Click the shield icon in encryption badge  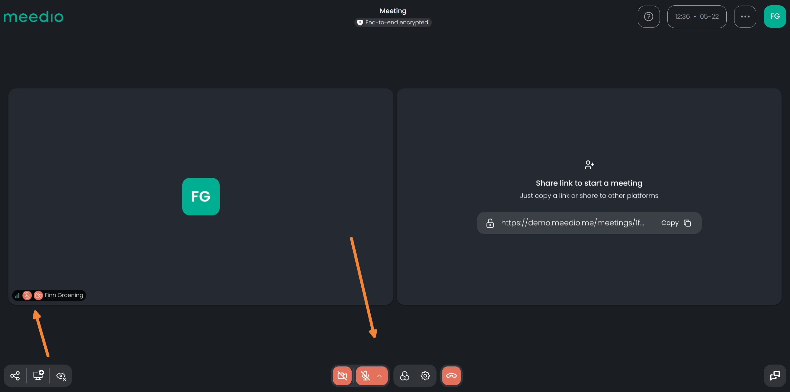pos(360,22)
